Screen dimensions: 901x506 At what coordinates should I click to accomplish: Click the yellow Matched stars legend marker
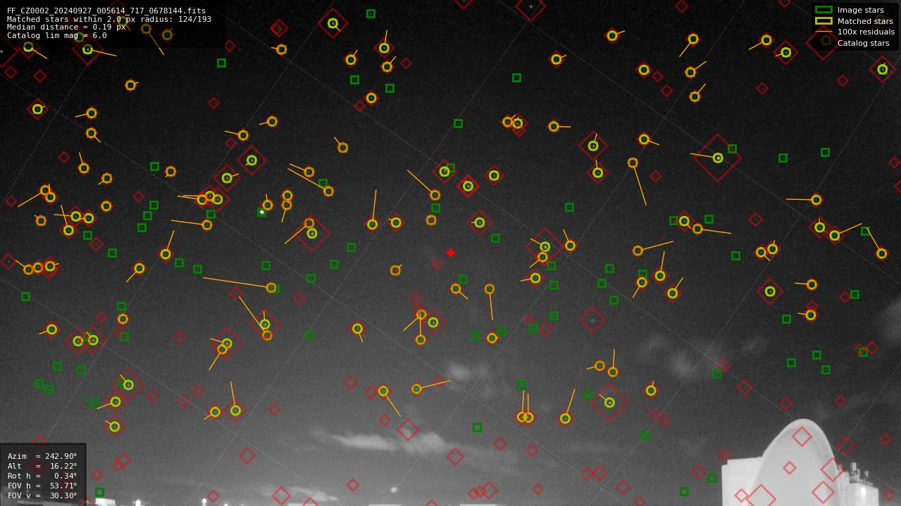tap(824, 21)
